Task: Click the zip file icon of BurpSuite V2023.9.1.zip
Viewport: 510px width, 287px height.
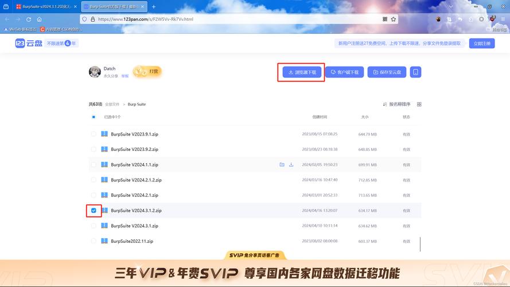Action: [x=104, y=134]
